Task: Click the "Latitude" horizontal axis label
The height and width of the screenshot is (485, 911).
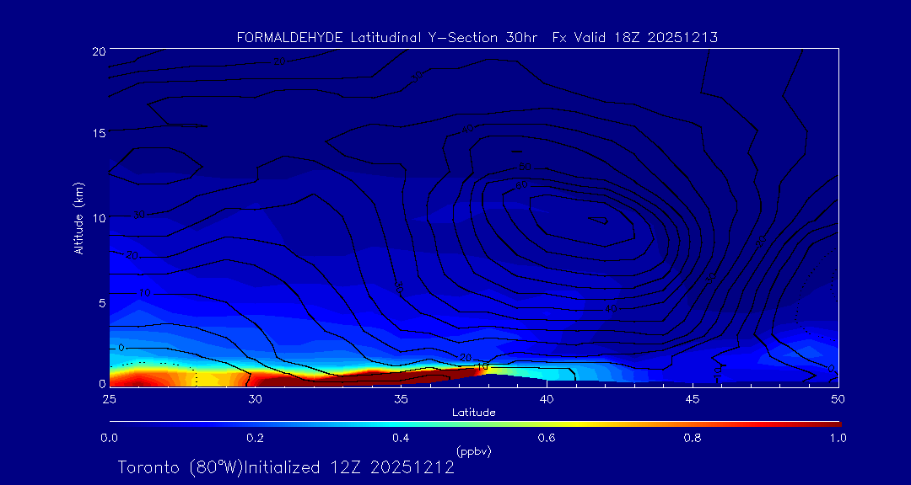Action: pos(473,413)
